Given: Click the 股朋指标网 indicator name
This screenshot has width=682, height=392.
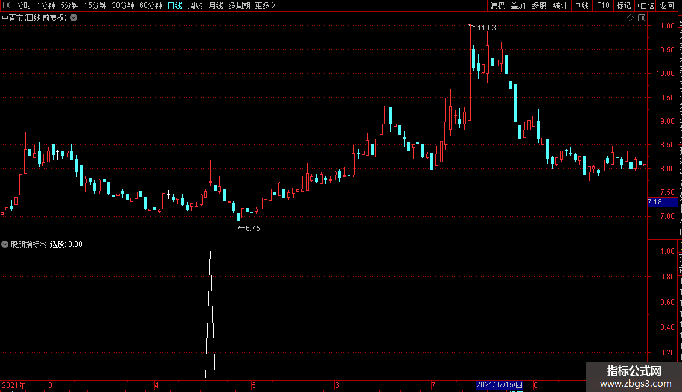Looking at the screenshot, I should click(x=28, y=244).
